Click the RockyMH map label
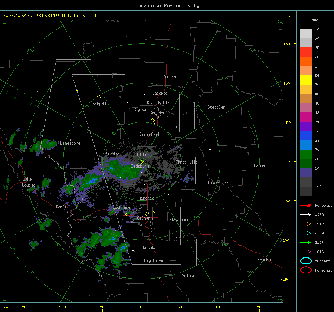Viewport: 334px width, 312px height. point(98,104)
